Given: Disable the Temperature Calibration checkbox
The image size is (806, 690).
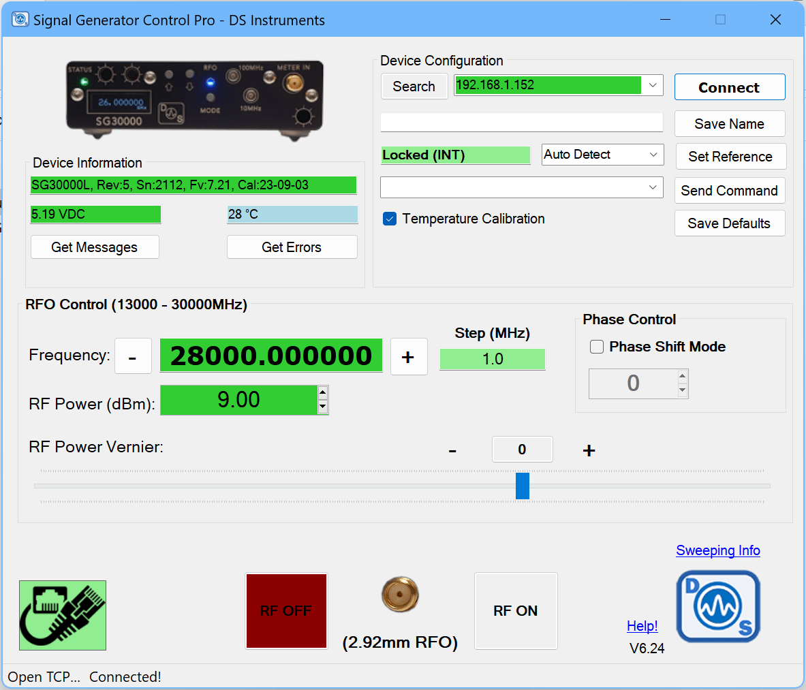Looking at the screenshot, I should pos(390,219).
